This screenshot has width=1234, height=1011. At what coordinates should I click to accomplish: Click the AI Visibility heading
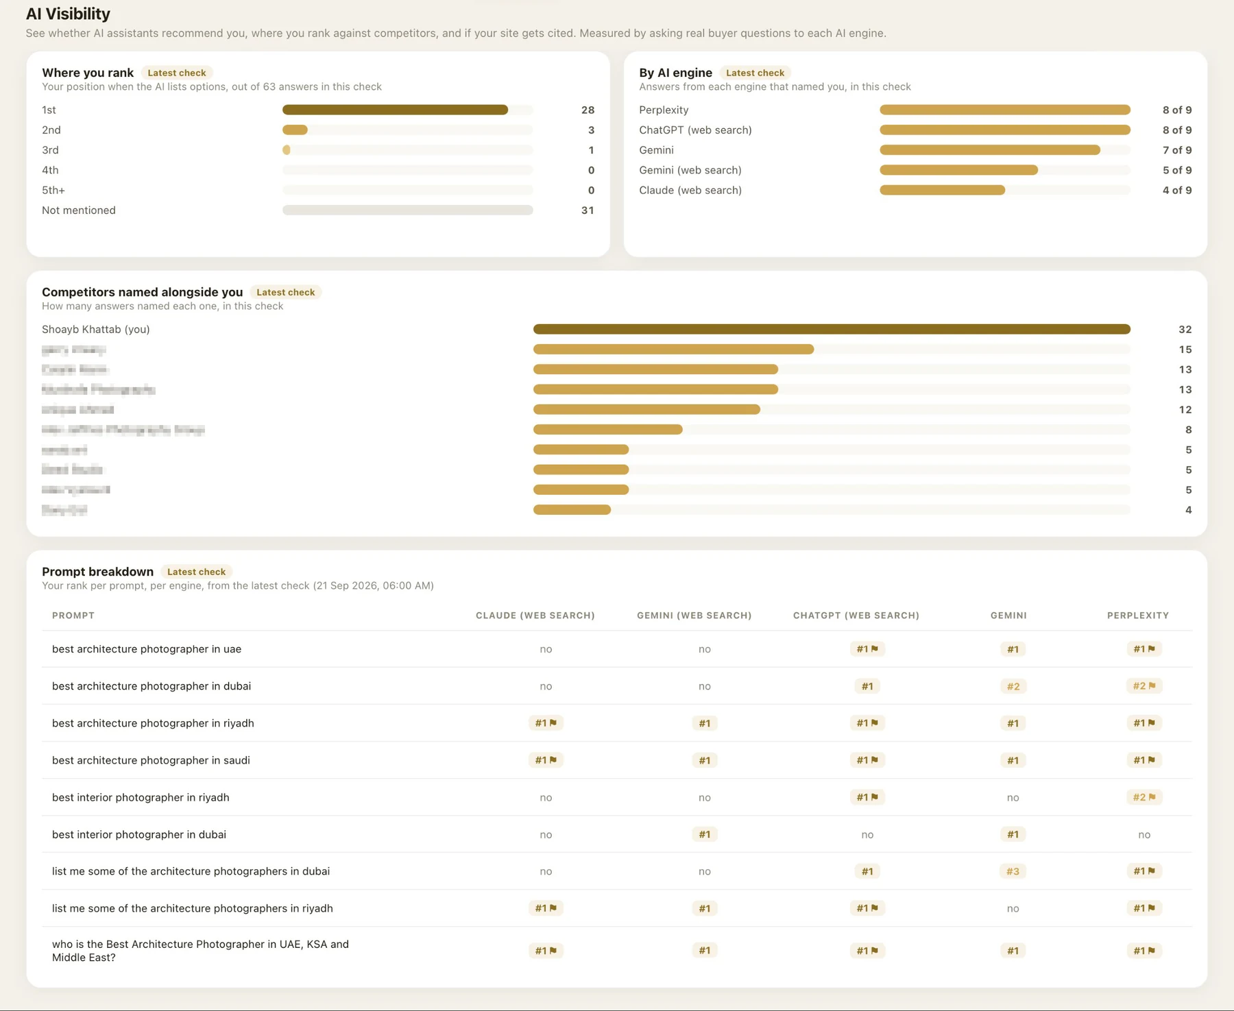tap(68, 14)
